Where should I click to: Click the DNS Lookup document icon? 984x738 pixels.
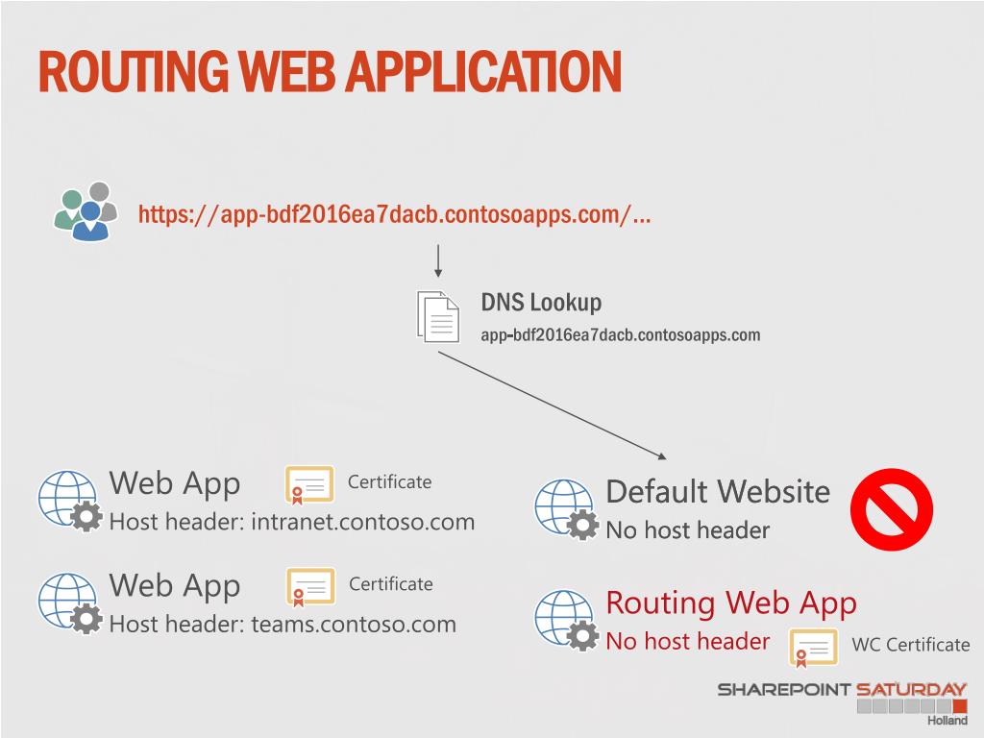click(438, 316)
